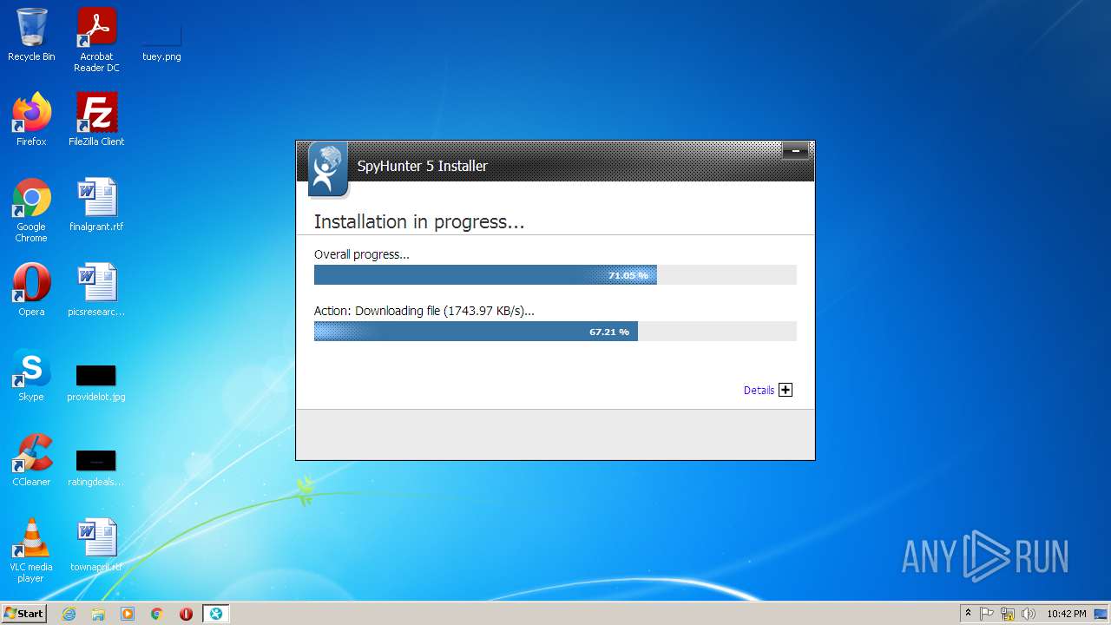Select VLC media player shortcut

click(x=31, y=550)
